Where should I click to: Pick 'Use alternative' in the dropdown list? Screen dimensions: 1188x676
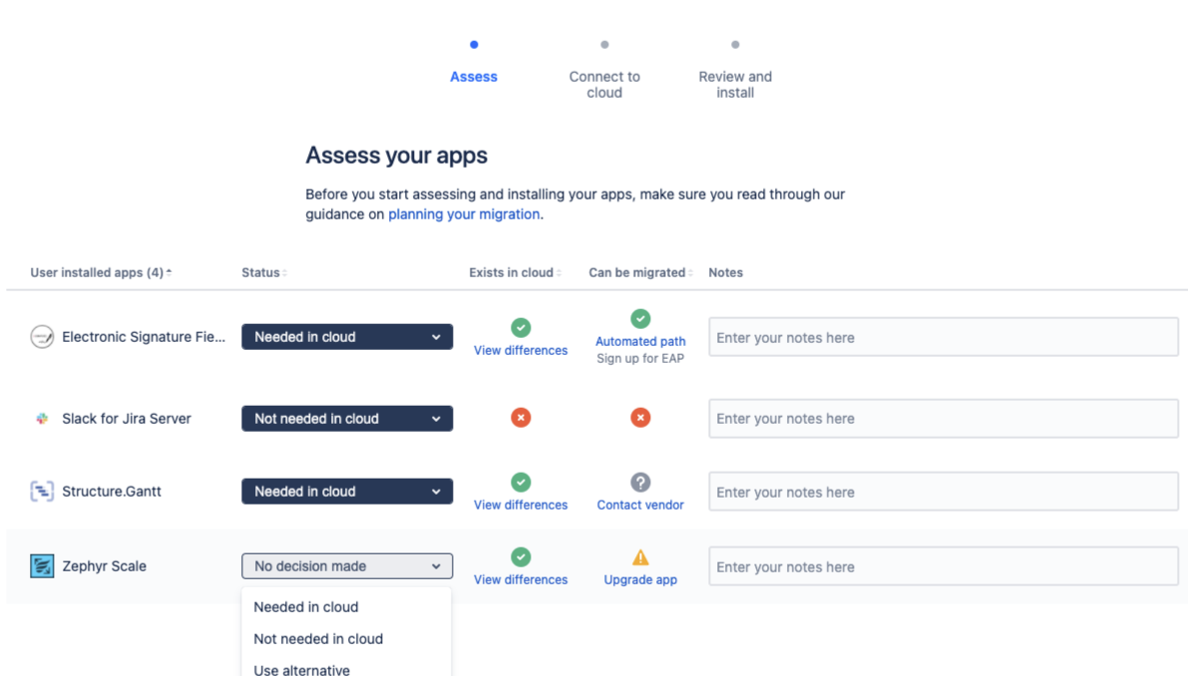(x=302, y=670)
